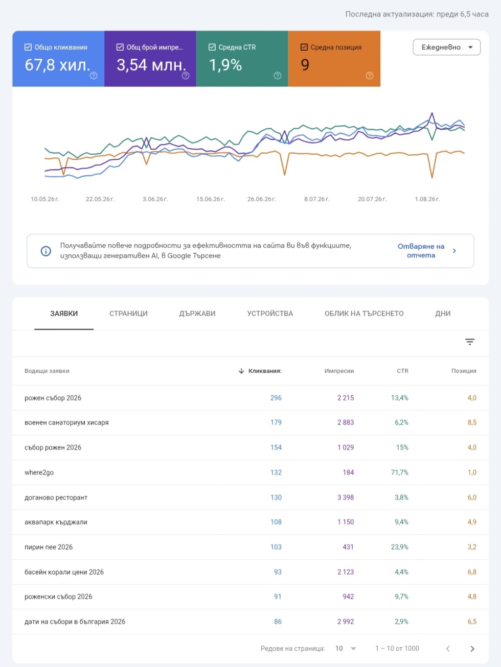Click the purple Общ брой импресии card
The height and width of the screenshot is (667, 501).
tap(150, 59)
